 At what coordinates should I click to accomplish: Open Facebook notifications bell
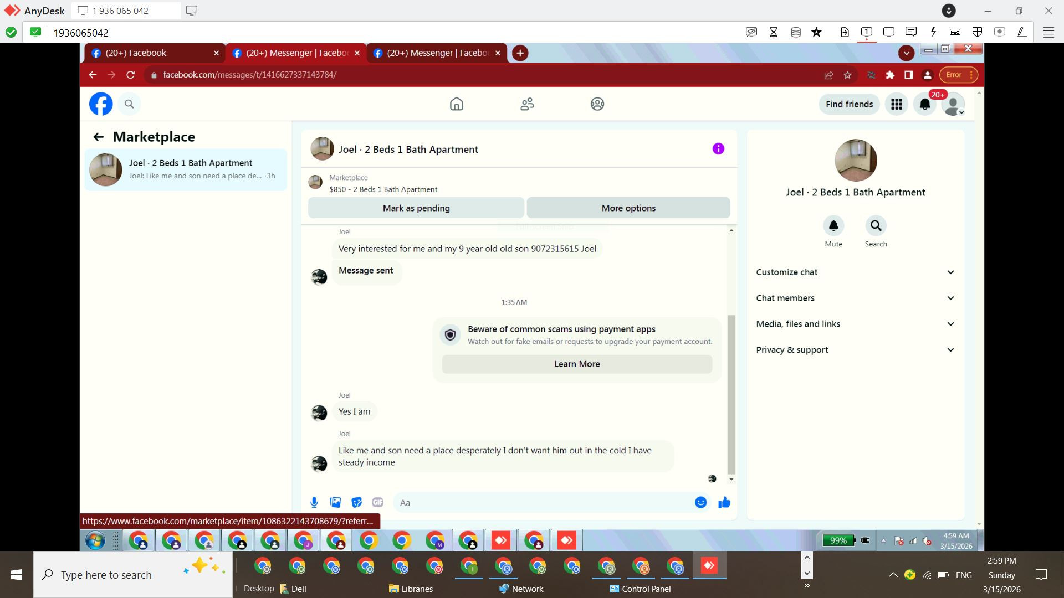tap(925, 104)
